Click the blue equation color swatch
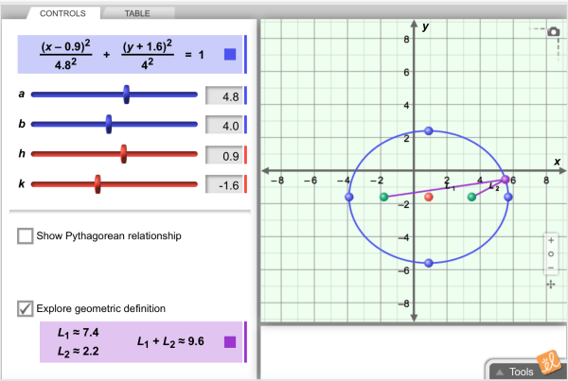 click(230, 55)
